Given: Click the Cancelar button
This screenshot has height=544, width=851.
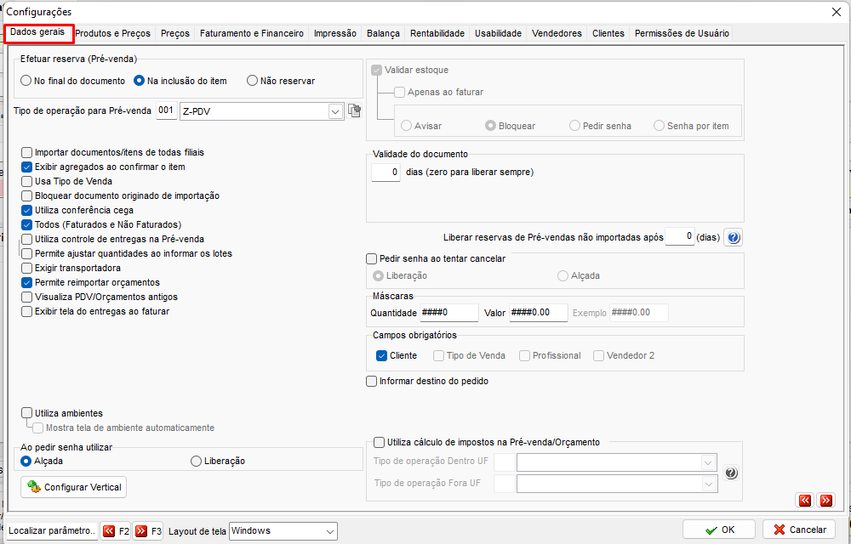Looking at the screenshot, I should click(x=799, y=530).
